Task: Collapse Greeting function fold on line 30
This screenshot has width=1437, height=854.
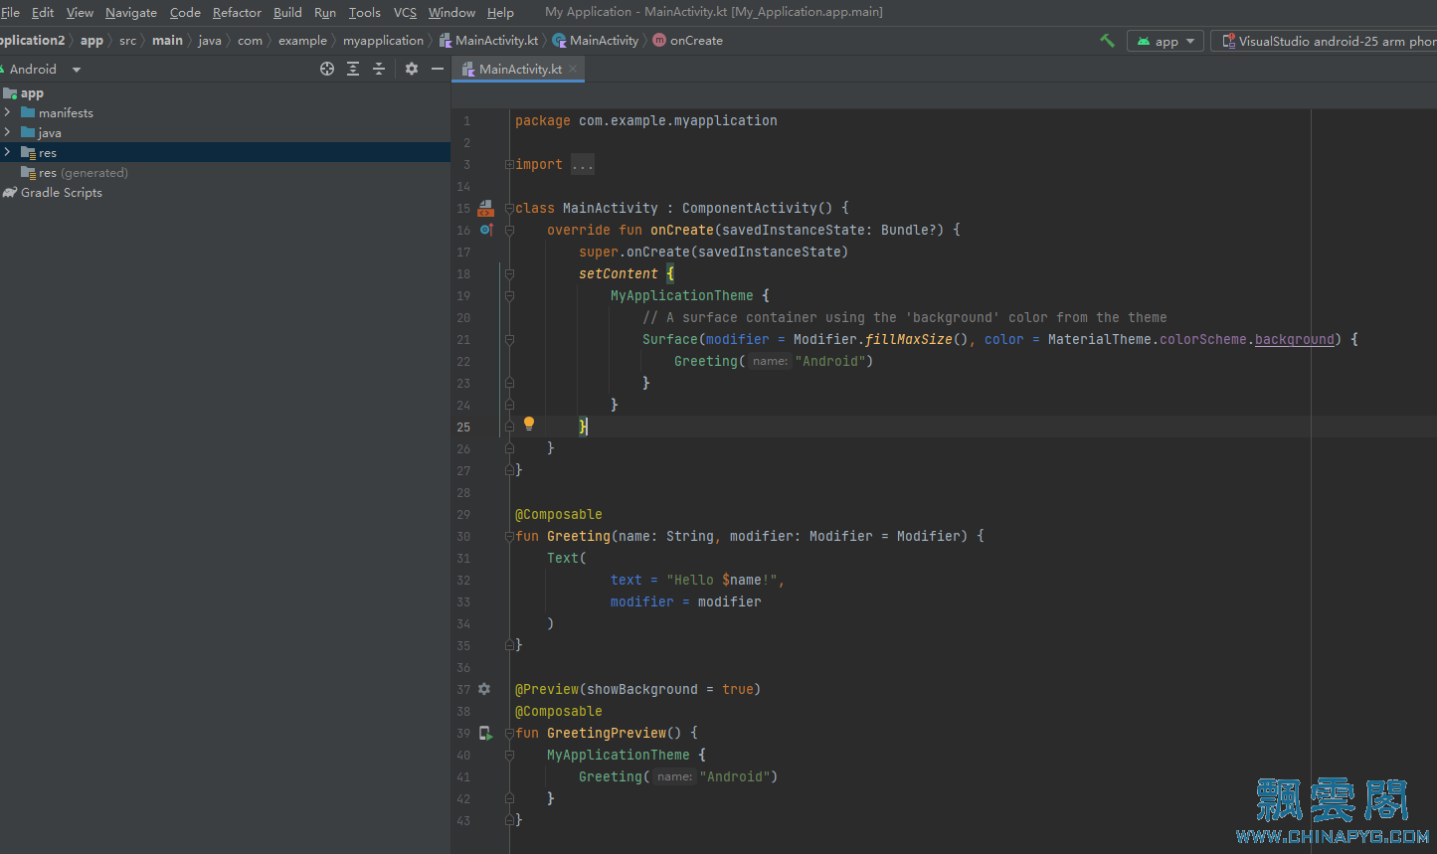Action: pos(509,536)
